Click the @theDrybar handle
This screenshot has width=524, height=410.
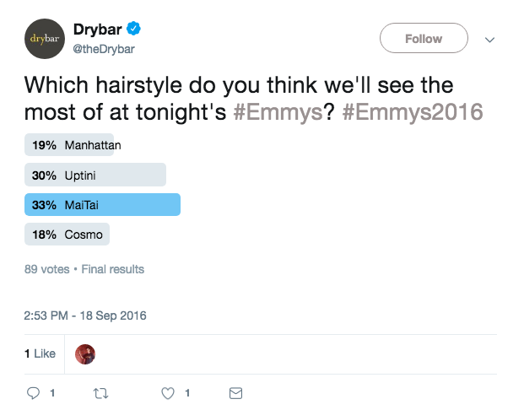[x=105, y=49]
